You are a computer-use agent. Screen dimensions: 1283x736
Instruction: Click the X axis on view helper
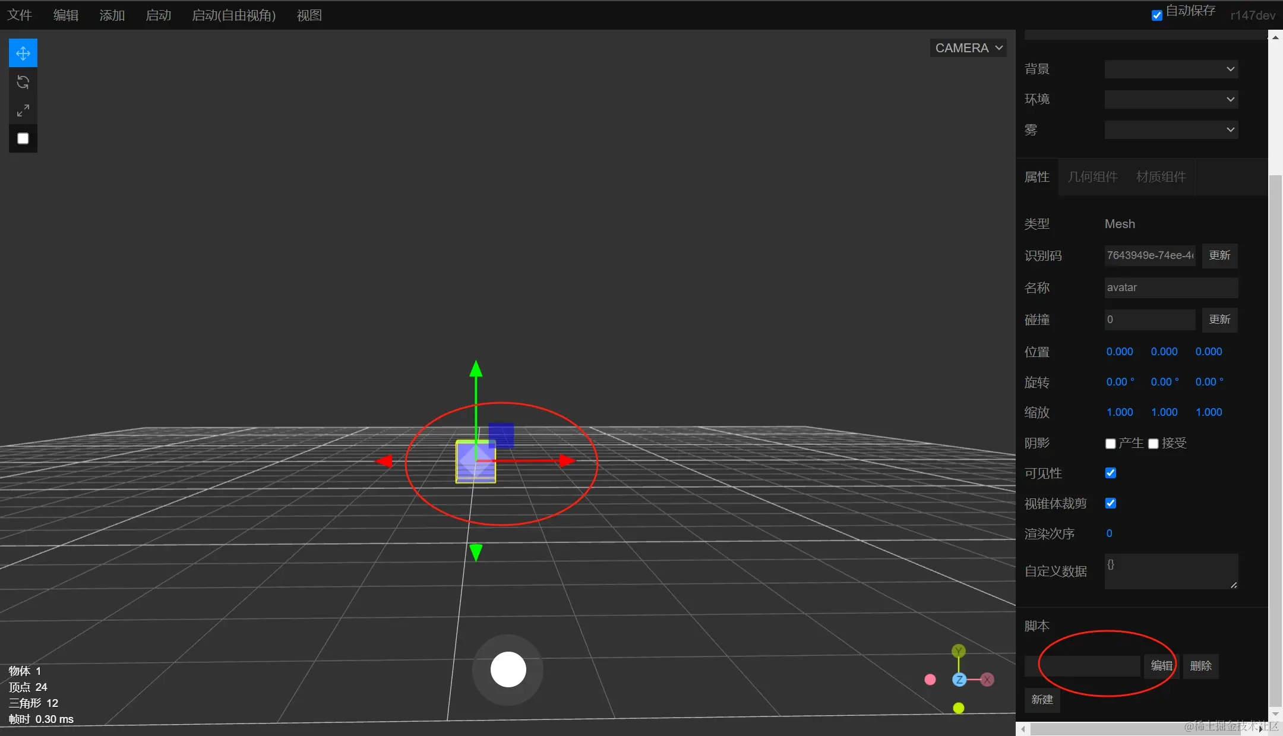click(987, 680)
